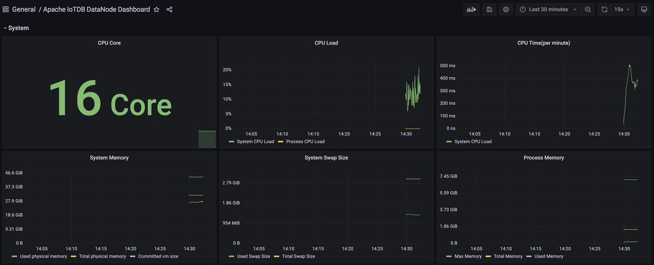Go to the General folder link
The image size is (654, 265).
coord(24,9)
